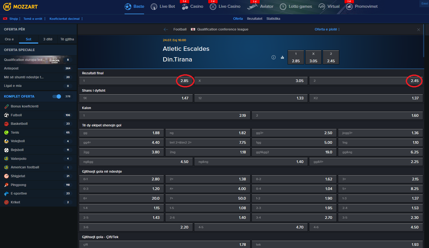The image size is (429, 248).
Task: Open the match statistics bar-chart icon
Action: pyautogui.click(x=283, y=57)
